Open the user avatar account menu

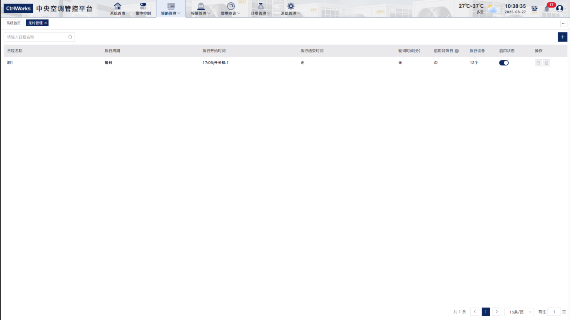[x=560, y=8]
